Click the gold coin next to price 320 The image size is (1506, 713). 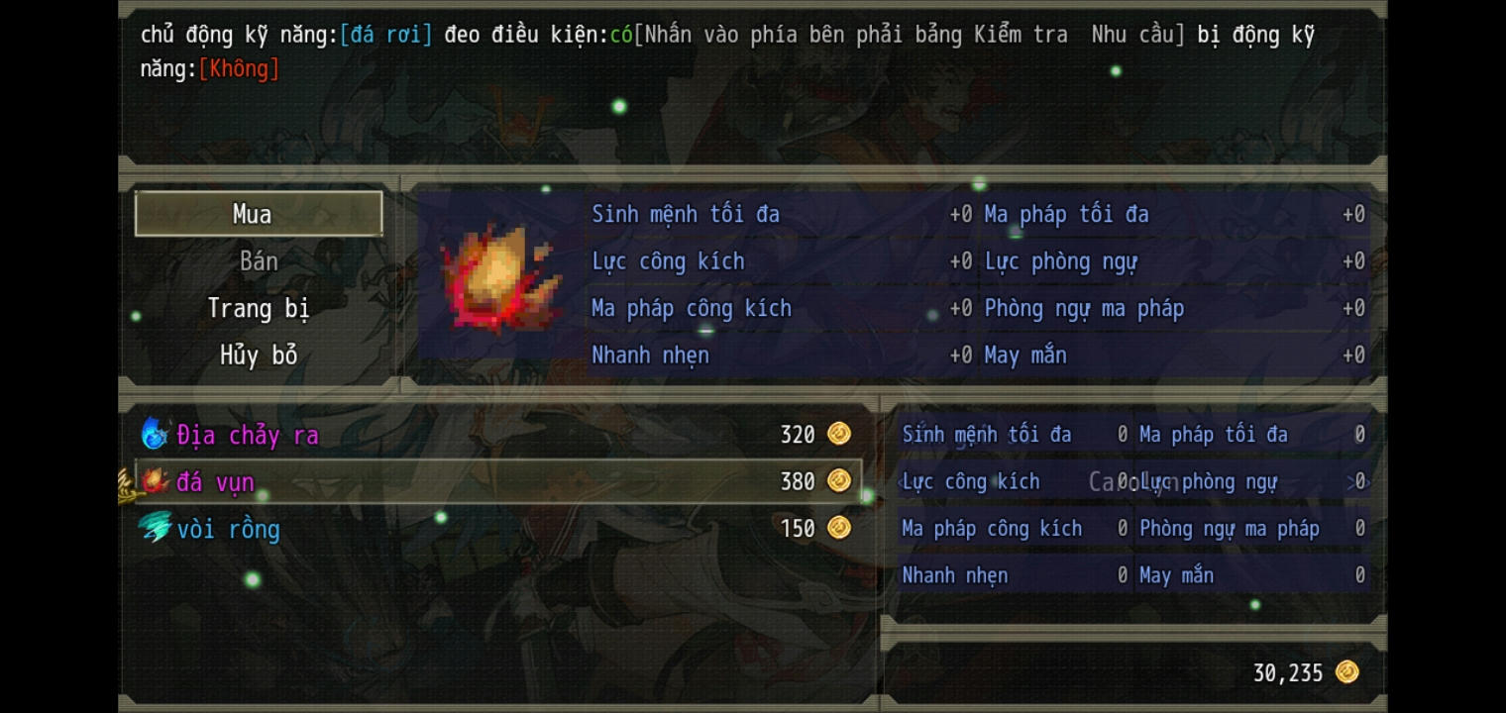click(x=839, y=434)
